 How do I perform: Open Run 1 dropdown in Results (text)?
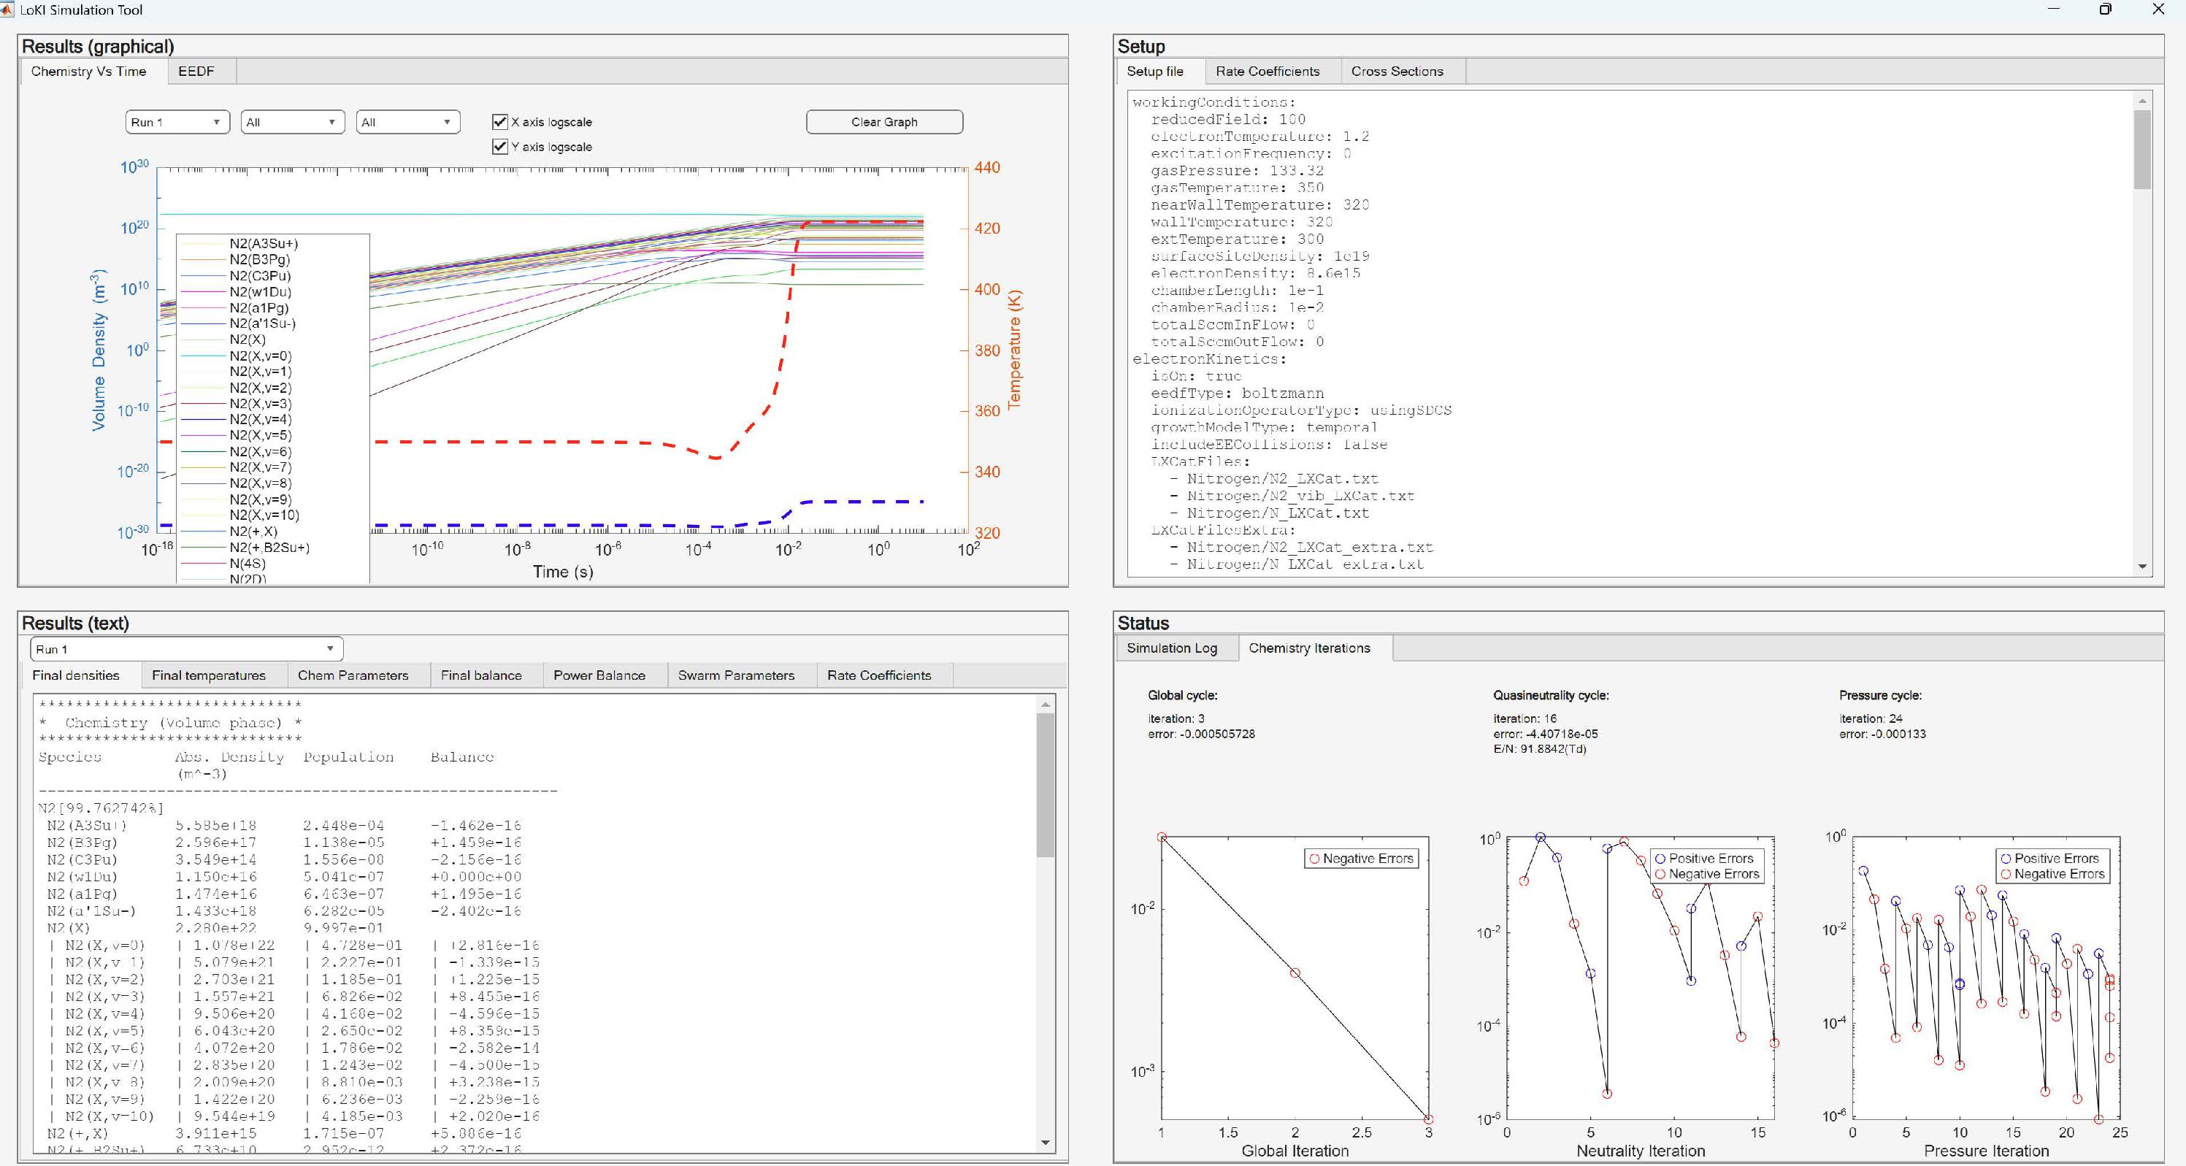point(187,649)
